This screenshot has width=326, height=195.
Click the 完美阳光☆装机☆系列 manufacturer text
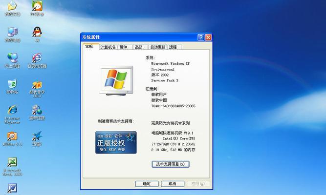point(170,123)
